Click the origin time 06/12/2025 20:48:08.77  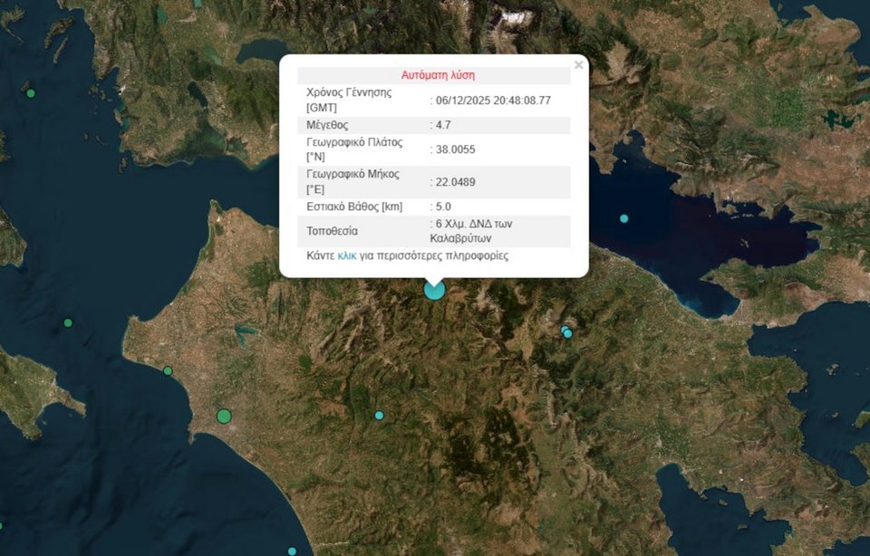point(492,101)
